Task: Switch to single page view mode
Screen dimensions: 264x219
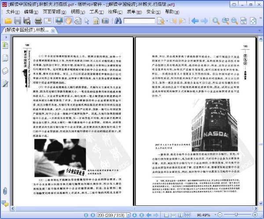Action: (x=166, y=215)
